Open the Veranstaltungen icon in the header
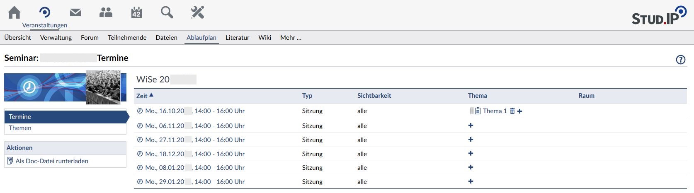694x193 pixels. tap(45, 13)
